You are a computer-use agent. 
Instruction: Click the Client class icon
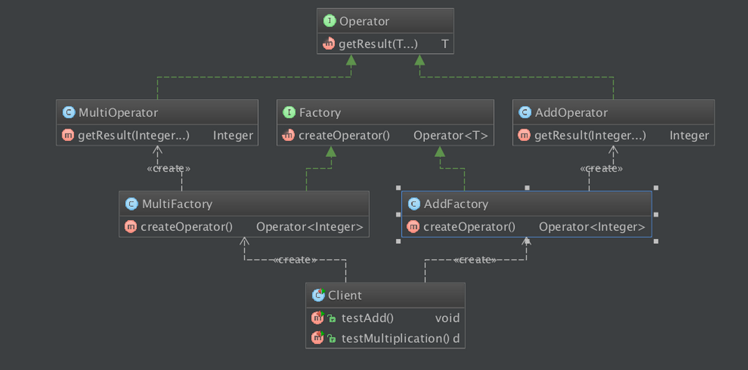coord(319,295)
